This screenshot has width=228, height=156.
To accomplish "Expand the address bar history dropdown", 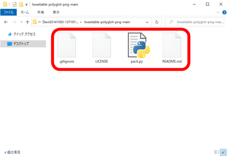I will [147, 22].
